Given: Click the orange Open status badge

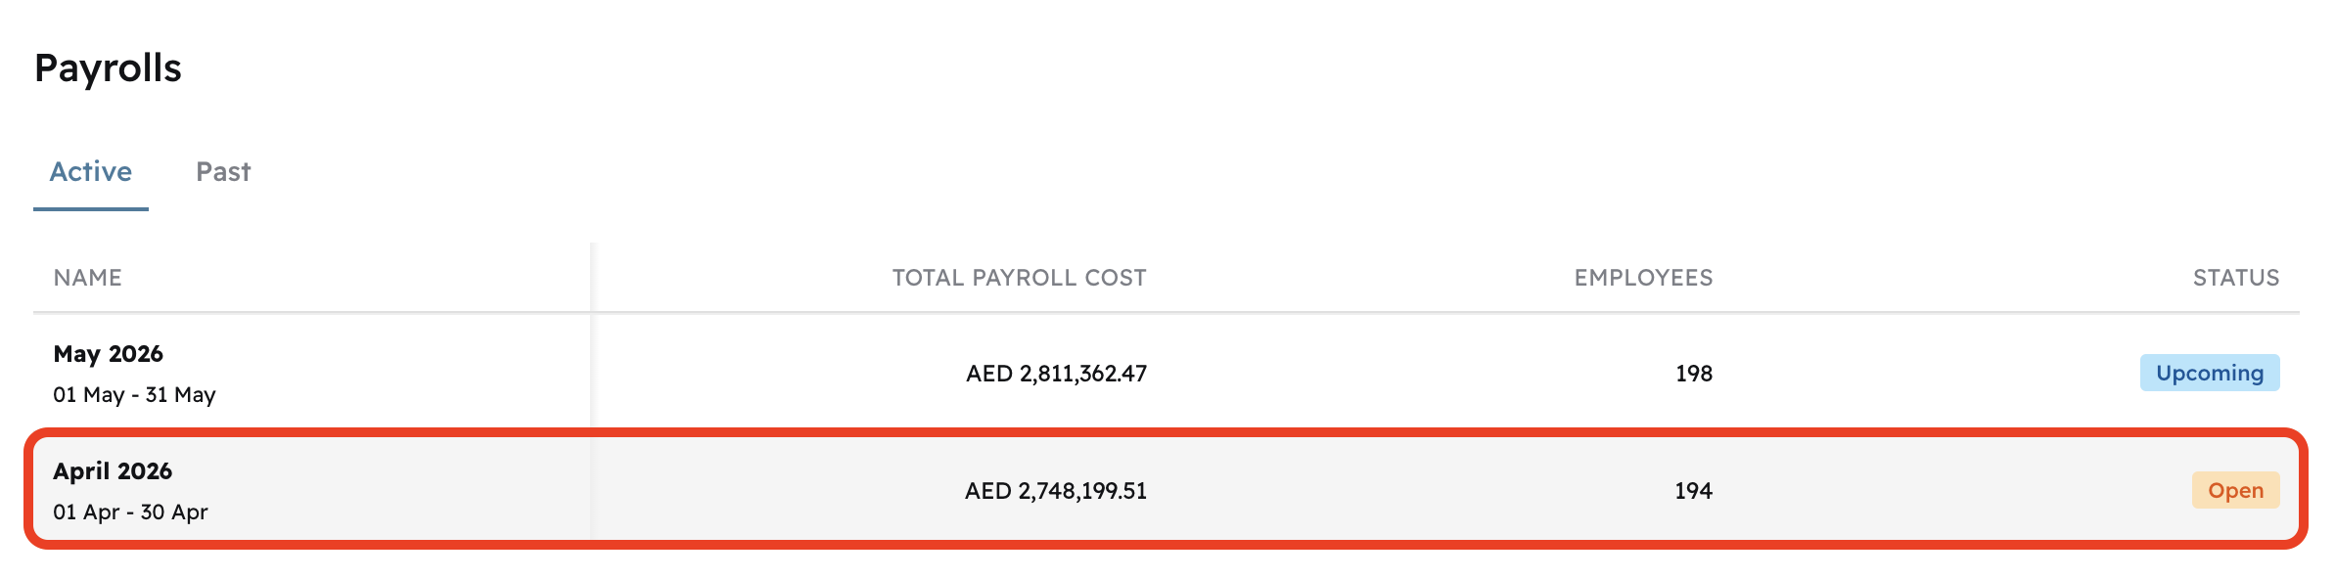Looking at the screenshot, I should click(2235, 491).
